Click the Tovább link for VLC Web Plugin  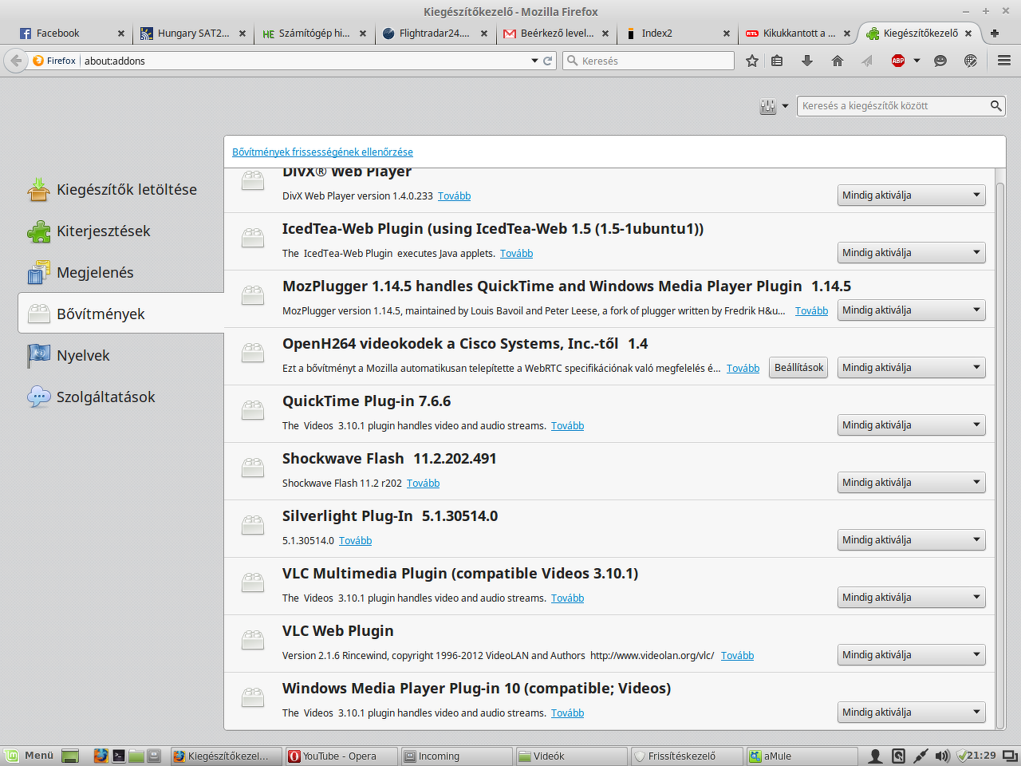coord(737,655)
